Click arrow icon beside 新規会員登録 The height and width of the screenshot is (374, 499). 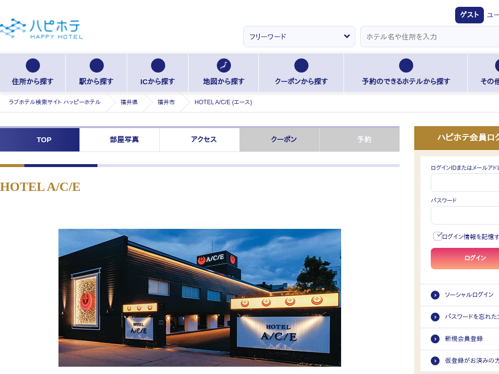pyautogui.click(x=435, y=339)
